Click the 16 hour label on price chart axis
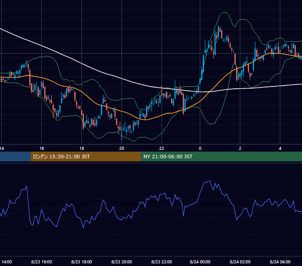The height and width of the screenshot is (266, 302). click(42, 149)
